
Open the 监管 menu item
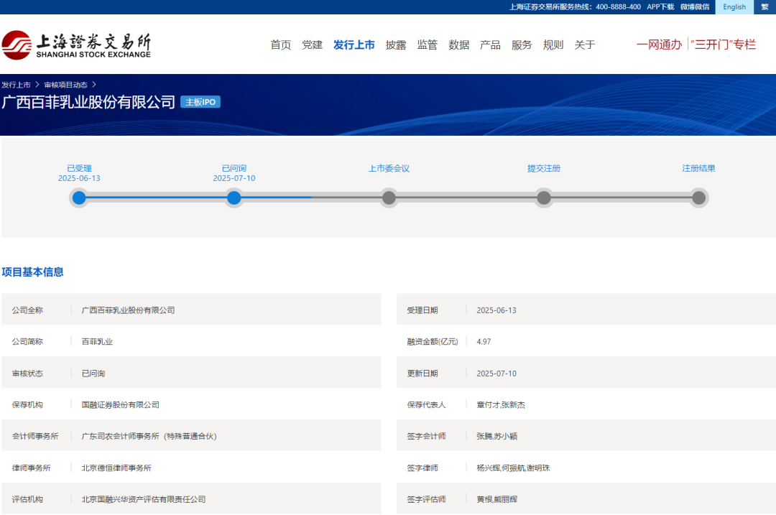click(427, 45)
